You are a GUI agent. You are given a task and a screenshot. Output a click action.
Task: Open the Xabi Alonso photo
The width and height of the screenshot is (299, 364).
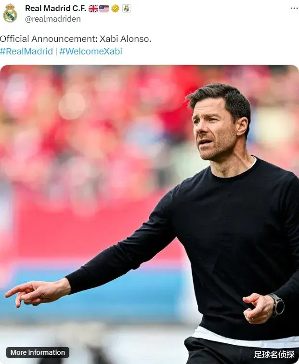tap(149, 215)
